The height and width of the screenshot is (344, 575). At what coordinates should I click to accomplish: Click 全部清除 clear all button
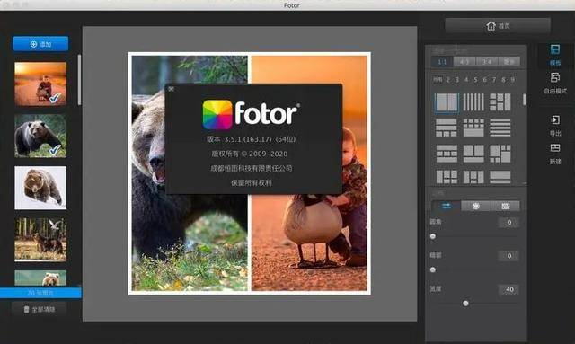click(40, 310)
